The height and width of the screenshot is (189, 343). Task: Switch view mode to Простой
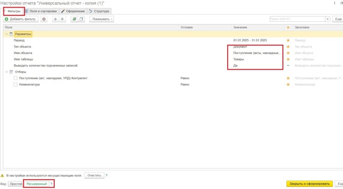16,184
